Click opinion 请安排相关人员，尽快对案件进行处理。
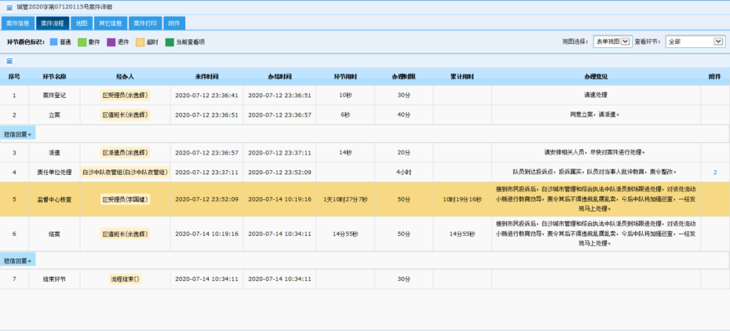This screenshot has height=331, width=730. (x=595, y=152)
